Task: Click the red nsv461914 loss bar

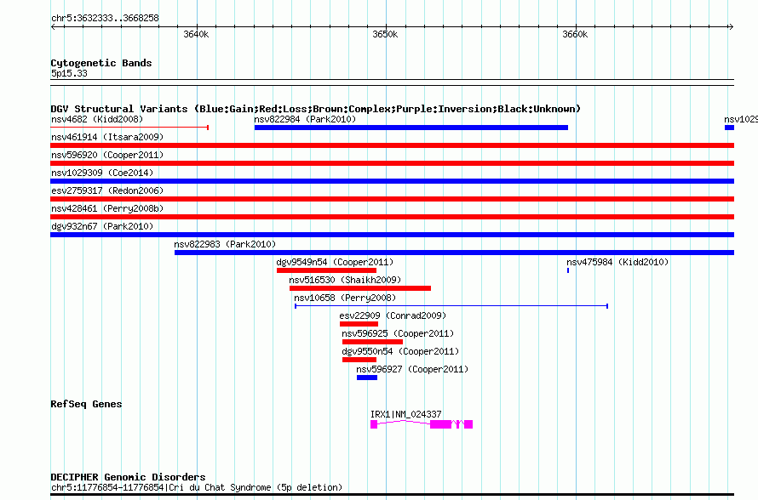Action: tap(392, 145)
